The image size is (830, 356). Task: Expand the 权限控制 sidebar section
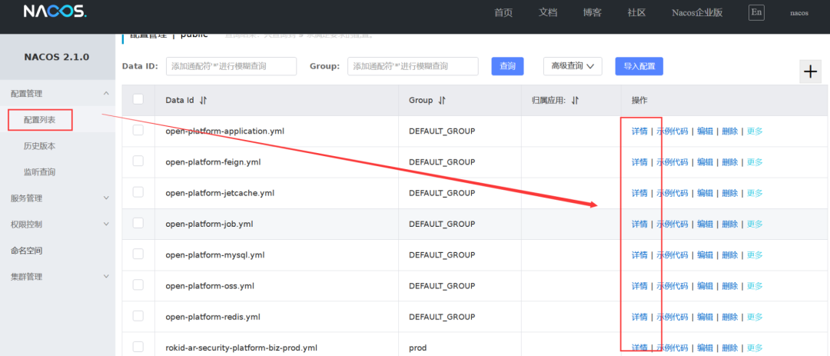(106, 224)
